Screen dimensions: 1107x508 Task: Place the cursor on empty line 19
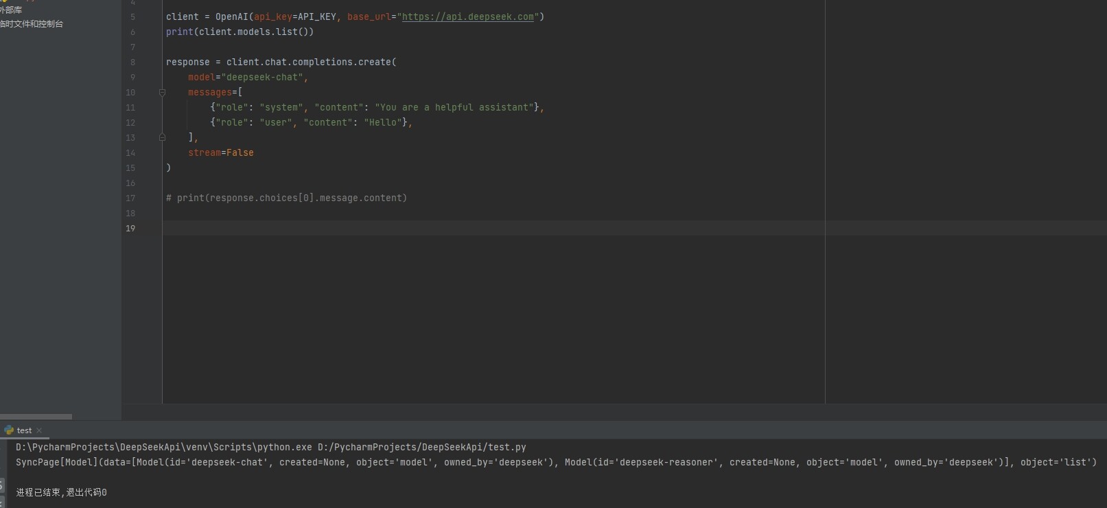(412, 228)
